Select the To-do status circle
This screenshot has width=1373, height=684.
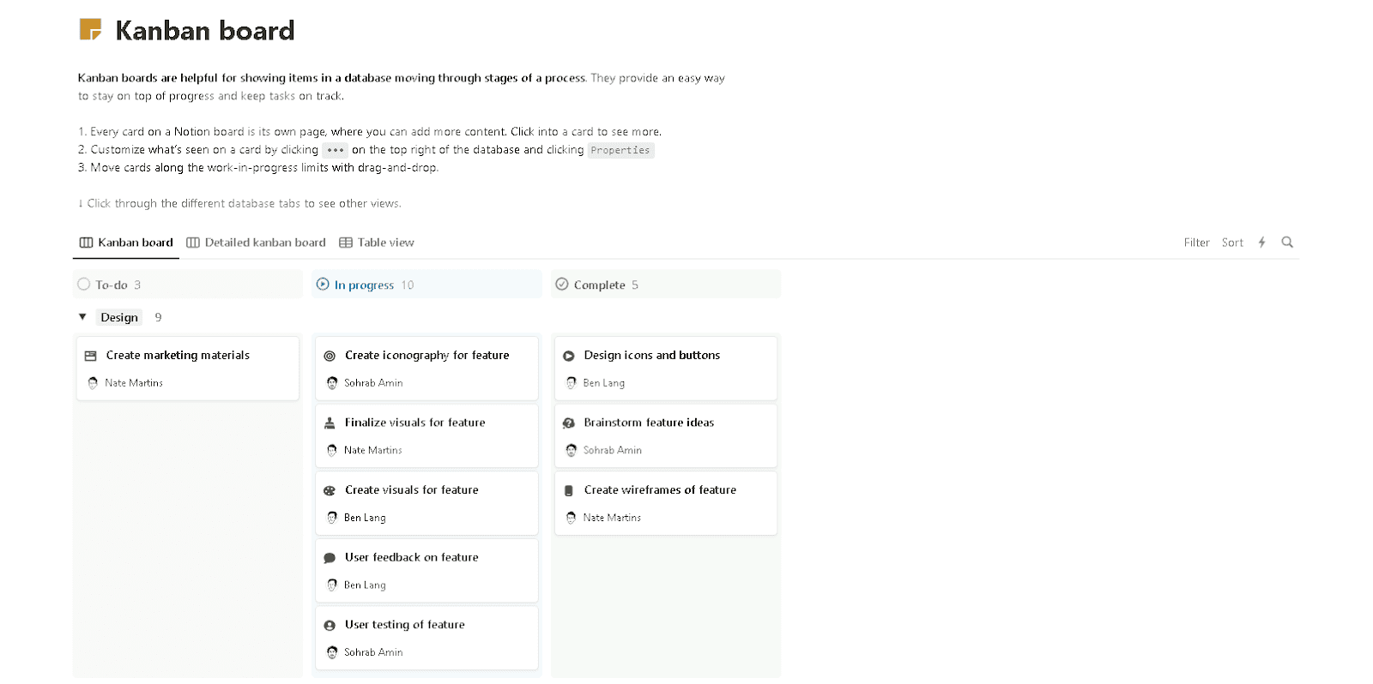[x=83, y=284]
